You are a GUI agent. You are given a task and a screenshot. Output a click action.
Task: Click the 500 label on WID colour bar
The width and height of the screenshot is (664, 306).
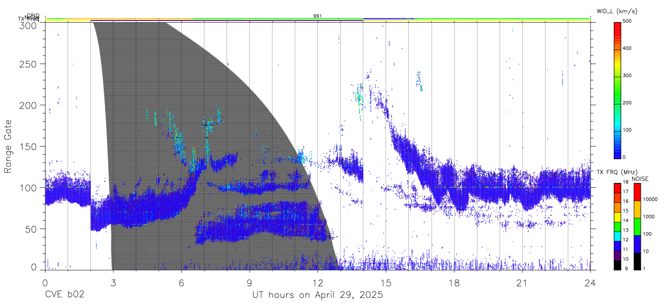pos(628,22)
